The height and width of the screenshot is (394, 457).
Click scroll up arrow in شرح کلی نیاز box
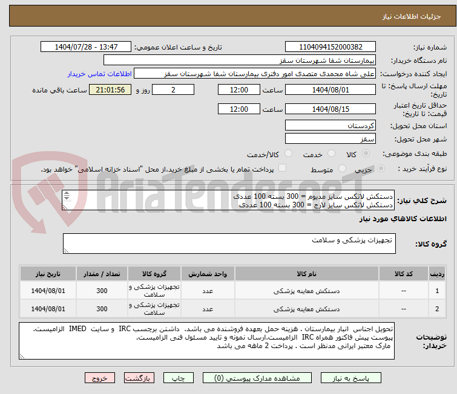click(67, 193)
